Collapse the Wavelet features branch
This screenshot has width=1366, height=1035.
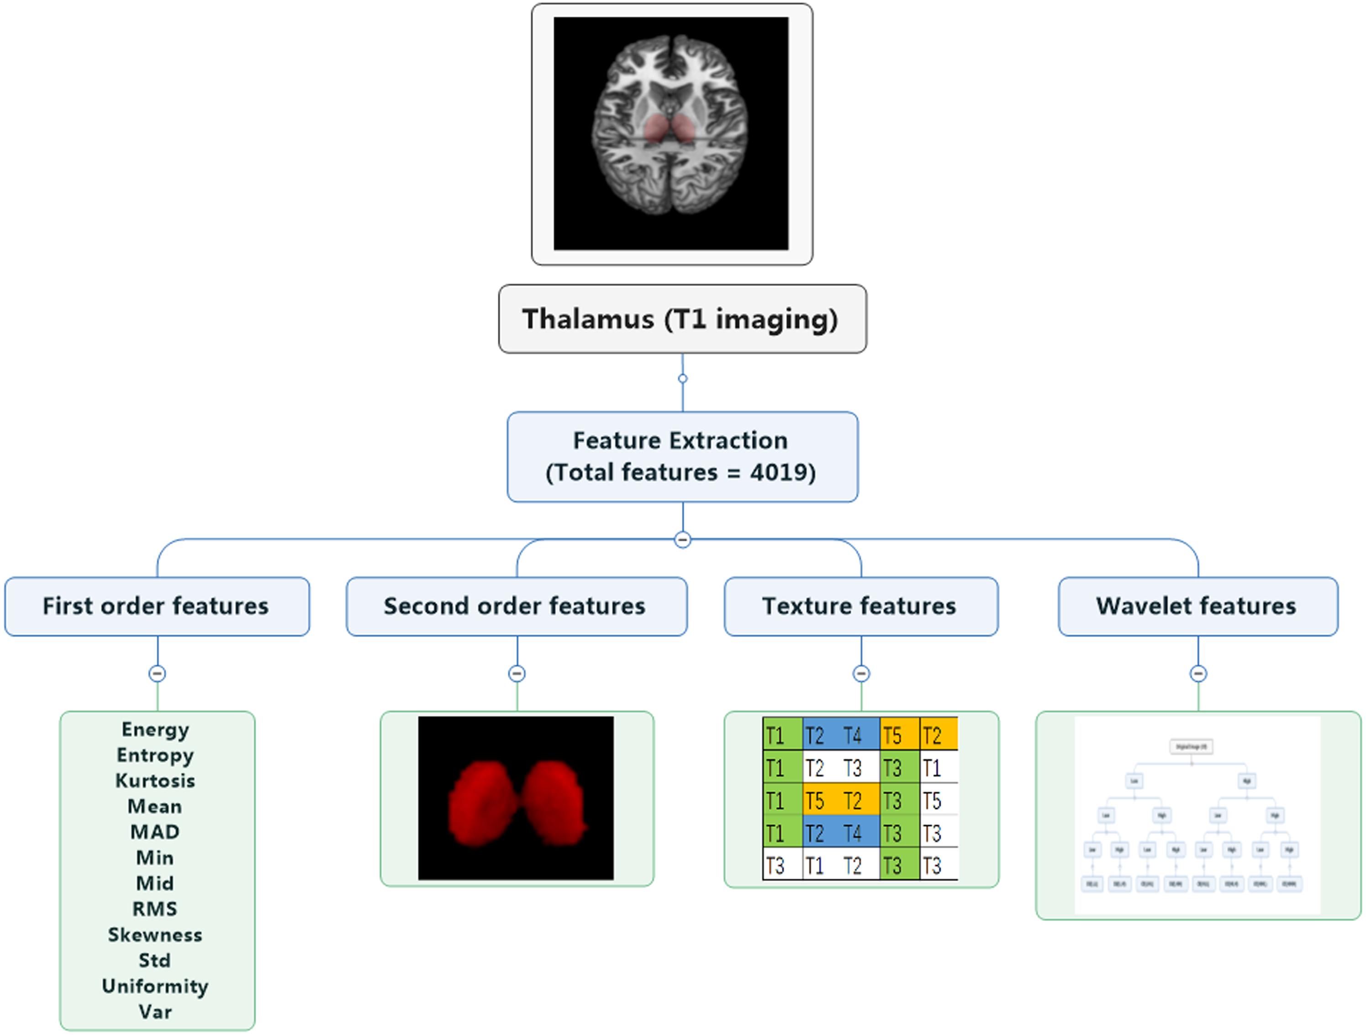[1199, 673]
